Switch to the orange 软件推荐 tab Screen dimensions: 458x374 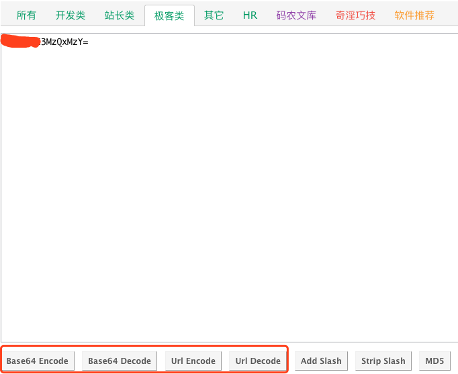(x=414, y=15)
